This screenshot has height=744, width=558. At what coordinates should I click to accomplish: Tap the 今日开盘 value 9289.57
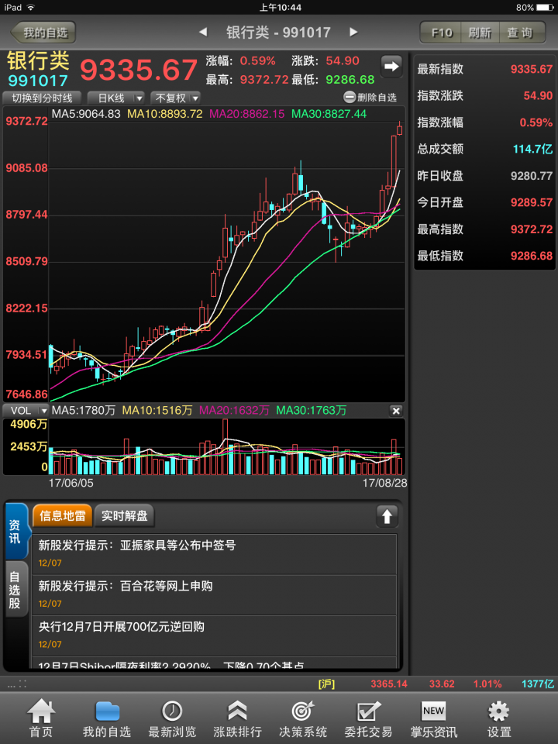point(532,202)
